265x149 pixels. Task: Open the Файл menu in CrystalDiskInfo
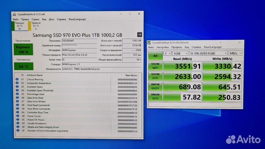pos(15,19)
